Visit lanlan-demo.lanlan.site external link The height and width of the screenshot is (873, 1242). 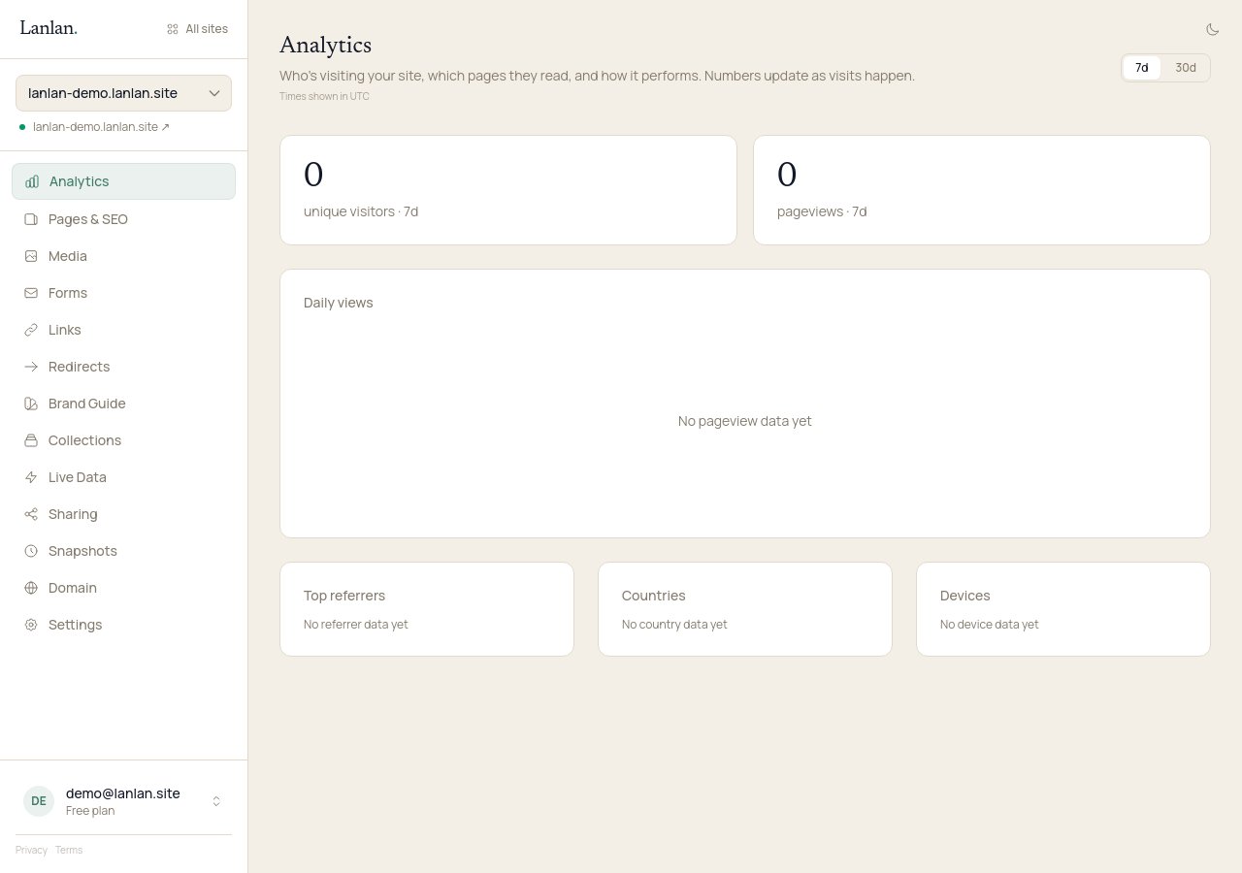pyautogui.click(x=101, y=127)
